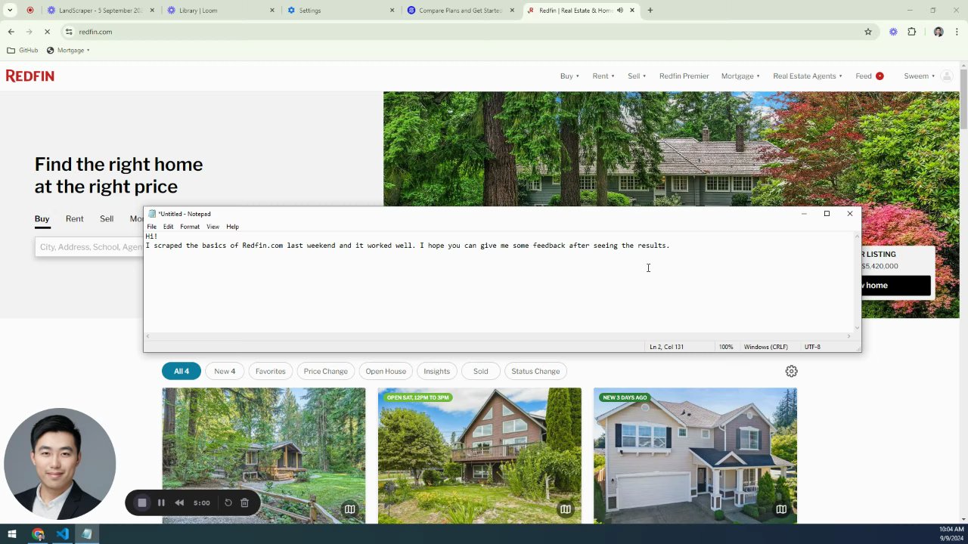Open the forest cabin listing photo
The height and width of the screenshot is (544, 968).
click(x=263, y=456)
